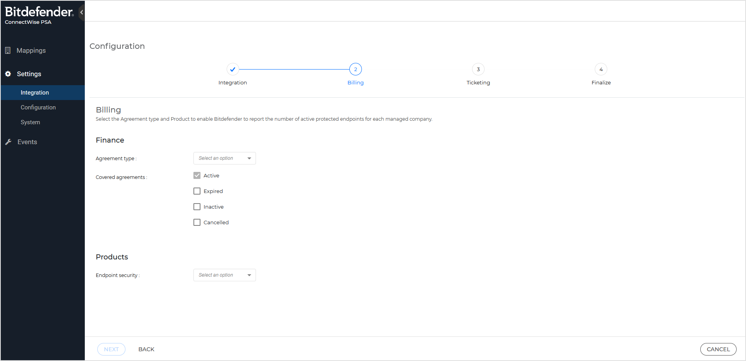
Task: Select the Ticketing step circle
Action: pyautogui.click(x=478, y=69)
